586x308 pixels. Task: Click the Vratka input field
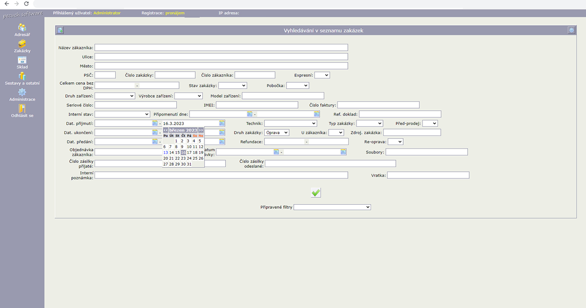(428, 175)
